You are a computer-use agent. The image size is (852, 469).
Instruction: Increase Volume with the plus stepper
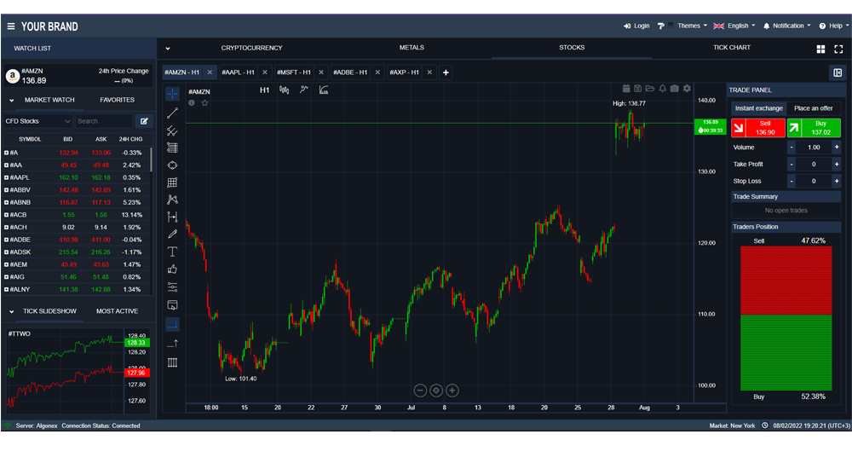[836, 148]
